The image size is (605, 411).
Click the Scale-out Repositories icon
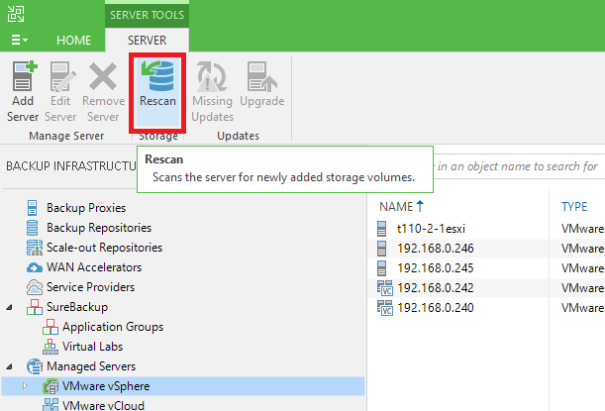pyautogui.click(x=35, y=248)
